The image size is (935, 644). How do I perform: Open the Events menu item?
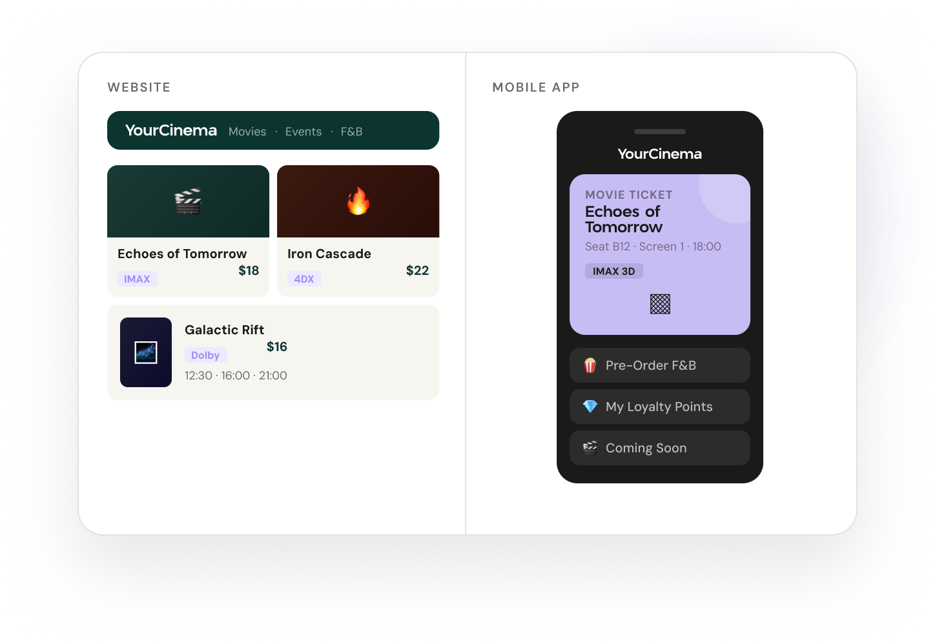(x=303, y=132)
